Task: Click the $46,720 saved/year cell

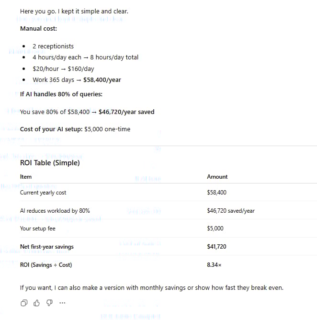Action: pyautogui.click(x=231, y=211)
